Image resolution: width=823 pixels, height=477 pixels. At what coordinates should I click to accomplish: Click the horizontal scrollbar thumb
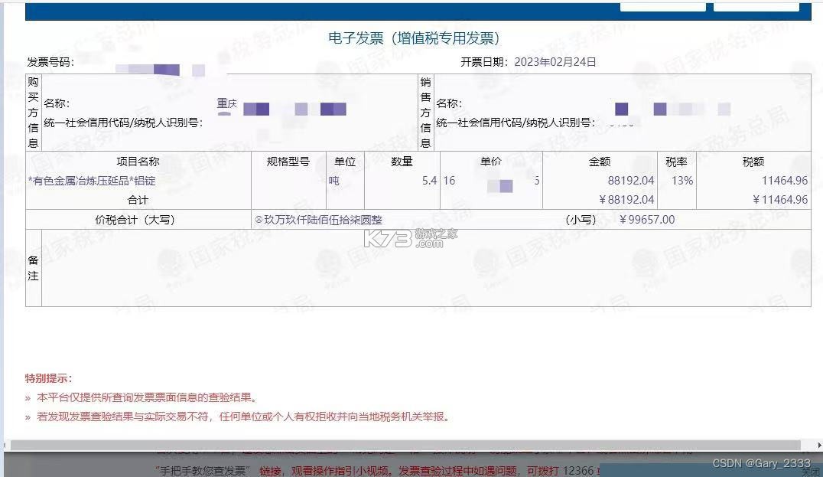[405, 446]
